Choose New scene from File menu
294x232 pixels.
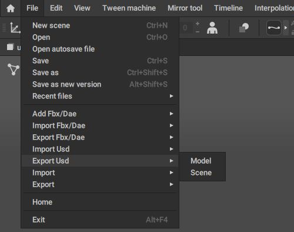pyautogui.click(x=100, y=25)
